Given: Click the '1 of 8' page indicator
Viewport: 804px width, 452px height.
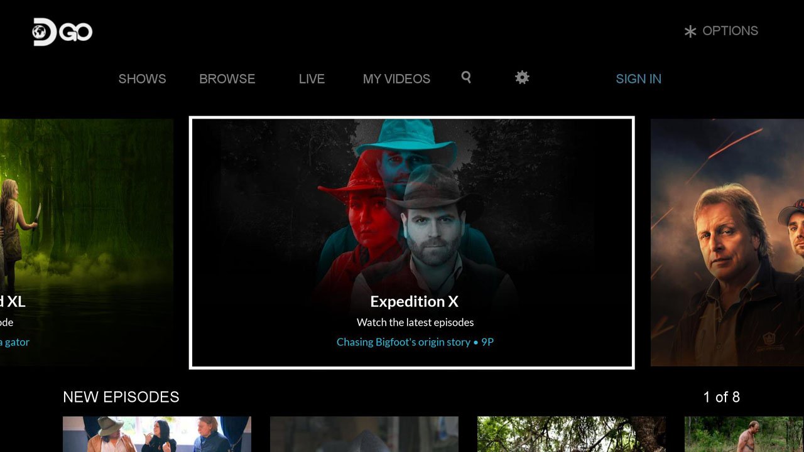Looking at the screenshot, I should 722,397.
